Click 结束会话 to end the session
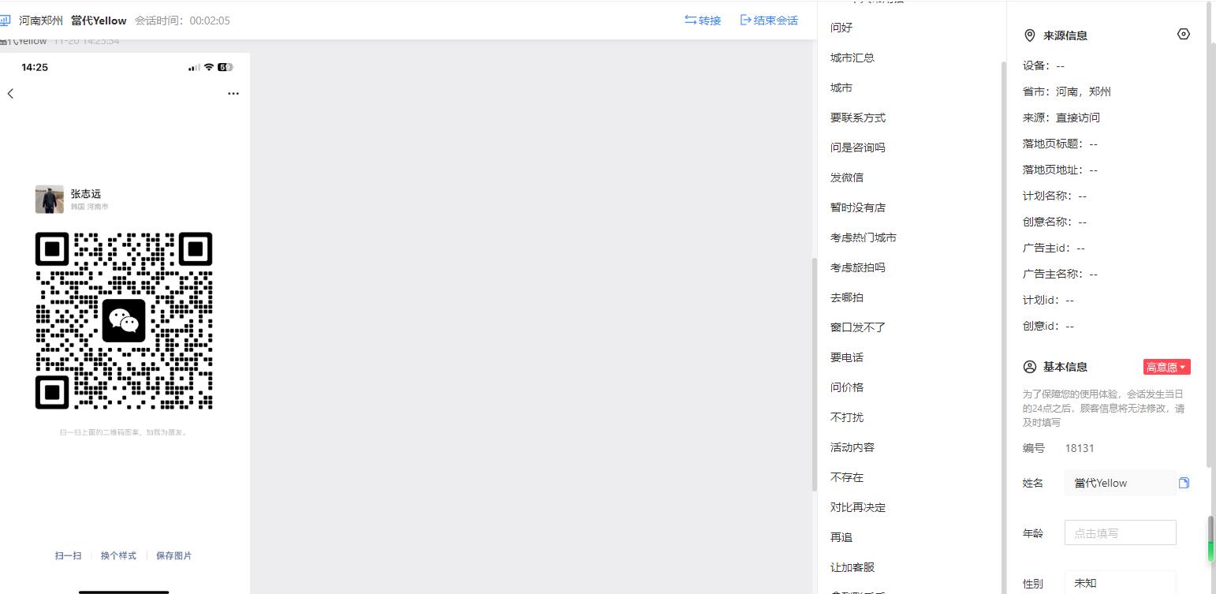This screenshot has width=1216, height=594. tap(769, 21)
